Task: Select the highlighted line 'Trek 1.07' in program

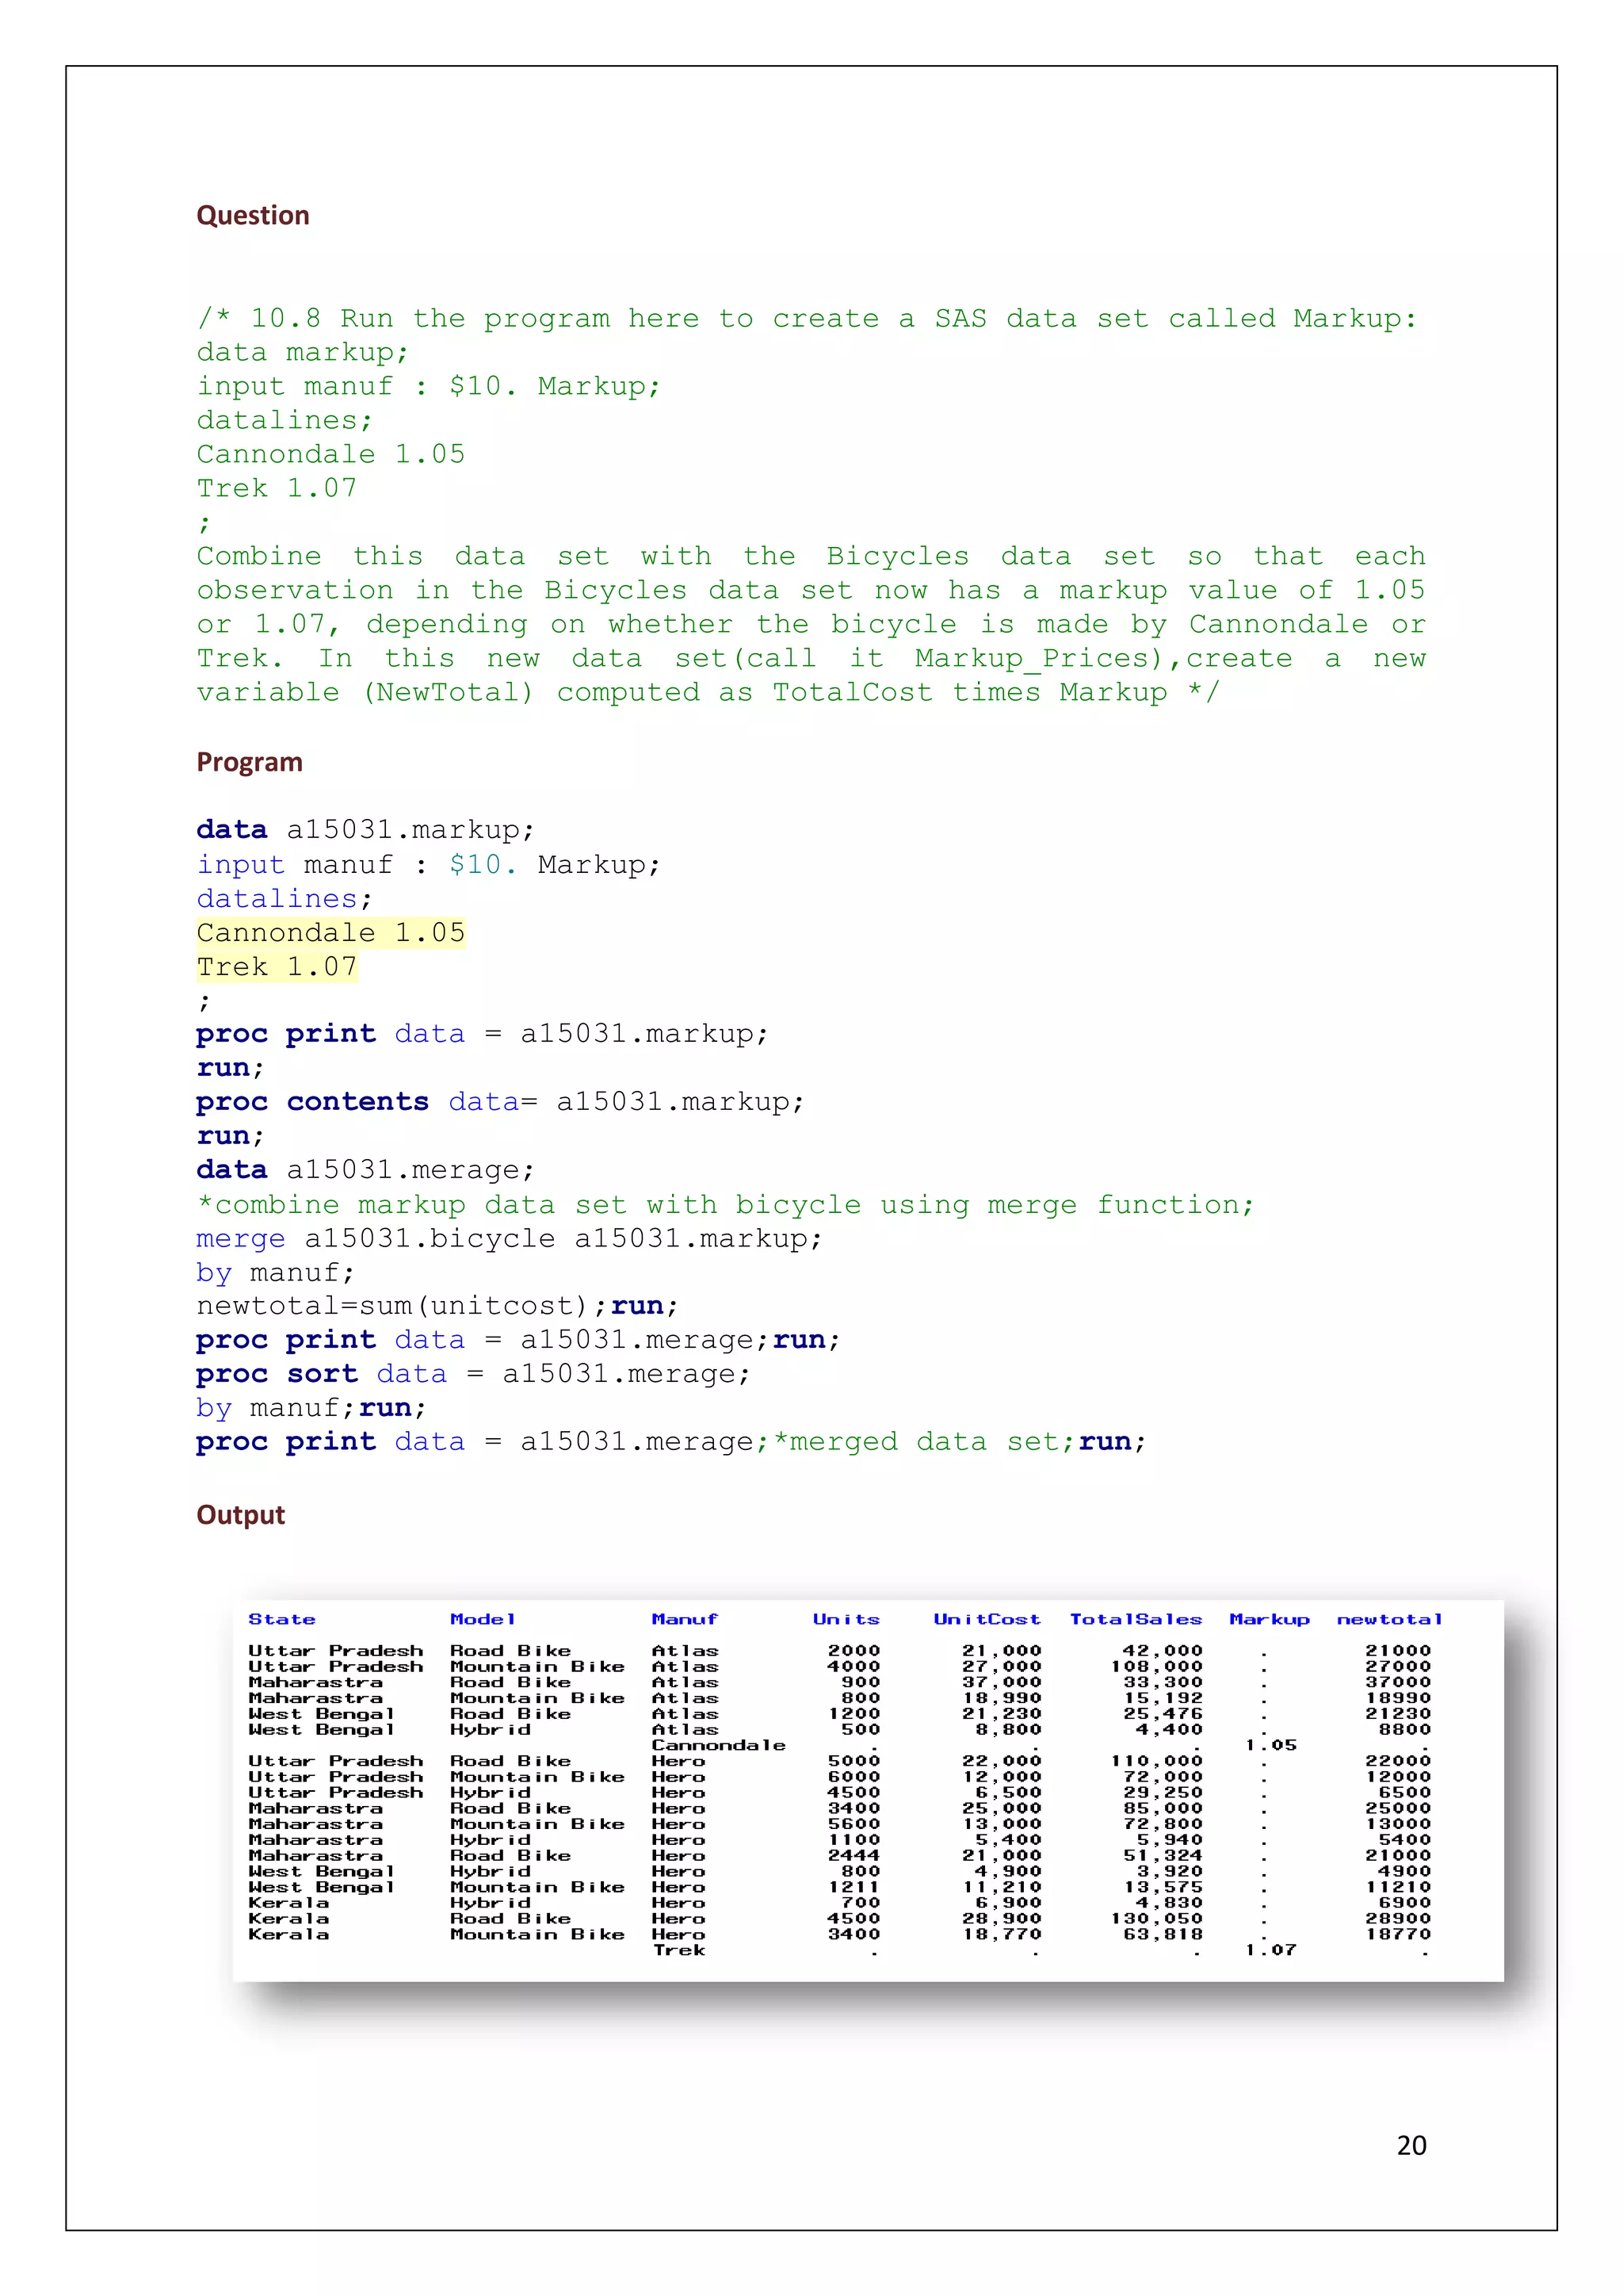Action: pos(277,967)
